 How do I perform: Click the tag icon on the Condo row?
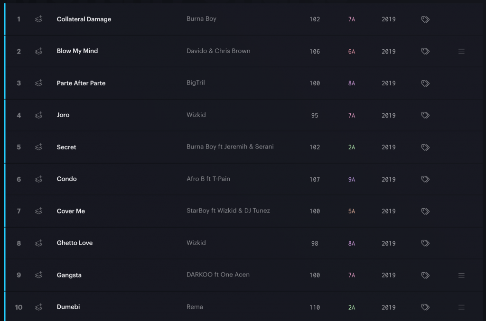425,179
